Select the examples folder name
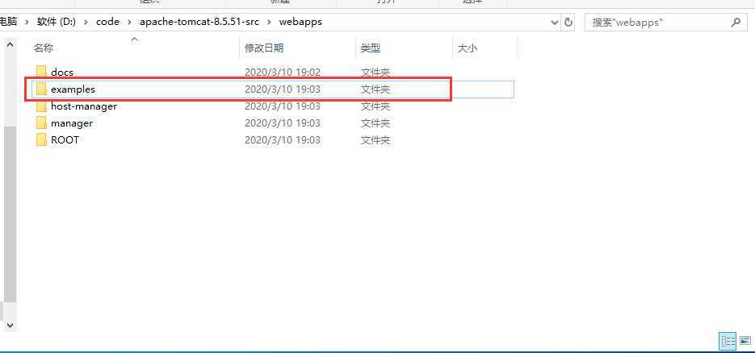 73,89
